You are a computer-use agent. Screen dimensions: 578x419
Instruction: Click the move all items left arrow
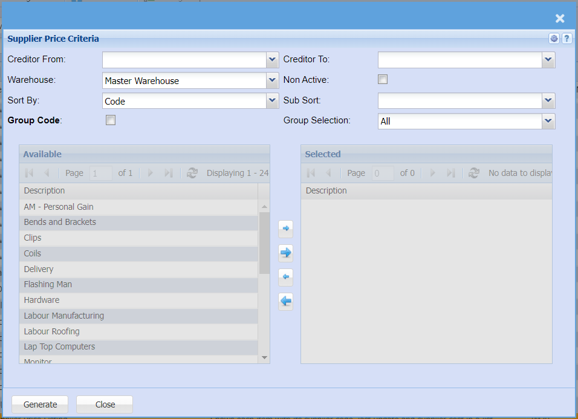point(285,301)
